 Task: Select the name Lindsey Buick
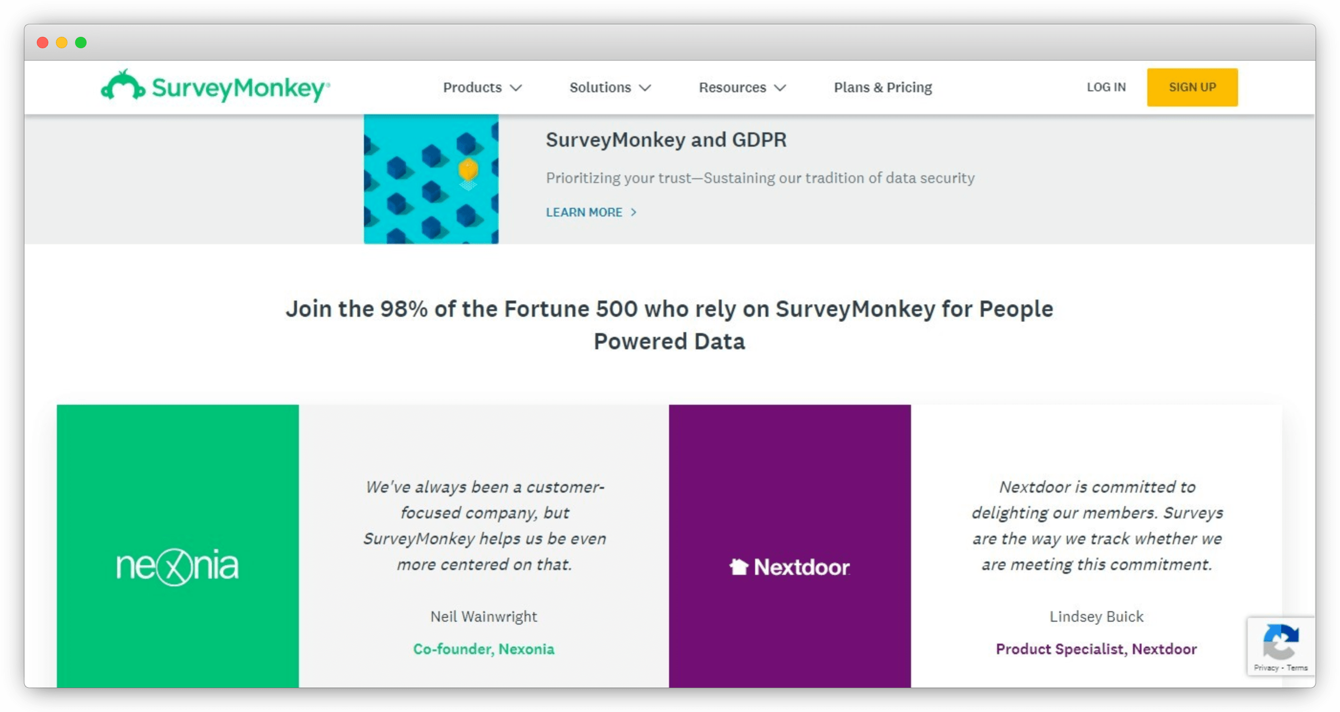click(x=1097, y=616)
